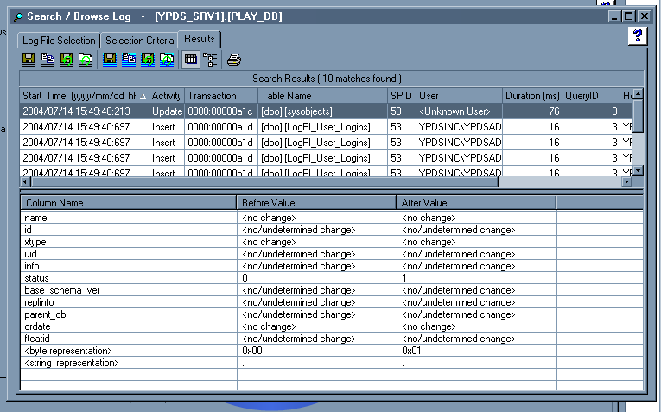Image resolution: width=661 pixels, height=412 pixels.
Task: Select the Update row for [dbo].[sysobjects]
Action: click(x=294, y=111)
